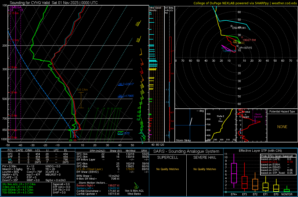Image resolution: width=298 pixels, height=197 pixels.
Task: Click the -30 C=22817' height label
Action: coord(126,84)
